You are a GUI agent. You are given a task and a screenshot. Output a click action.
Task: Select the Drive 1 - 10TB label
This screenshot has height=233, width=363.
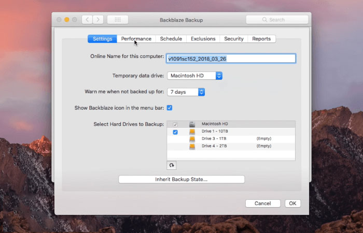point(215,132)
